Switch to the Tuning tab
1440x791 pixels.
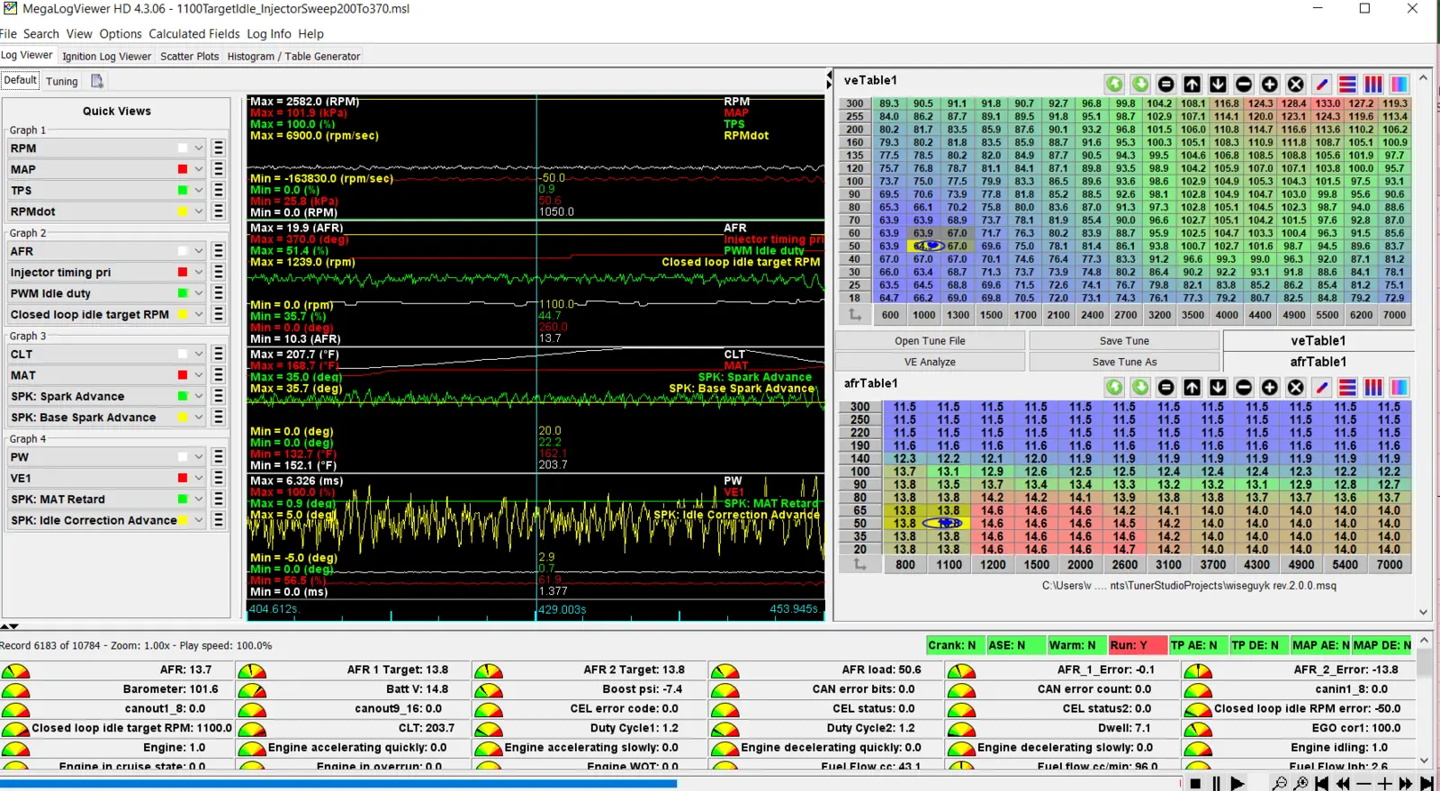[x=62, y=81]
